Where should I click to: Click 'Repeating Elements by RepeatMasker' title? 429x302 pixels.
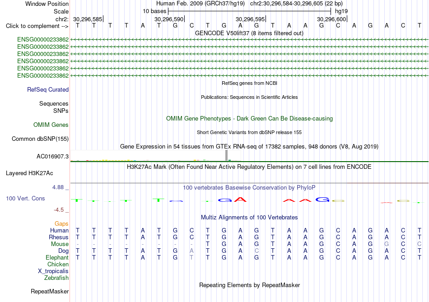click(250, 285)
